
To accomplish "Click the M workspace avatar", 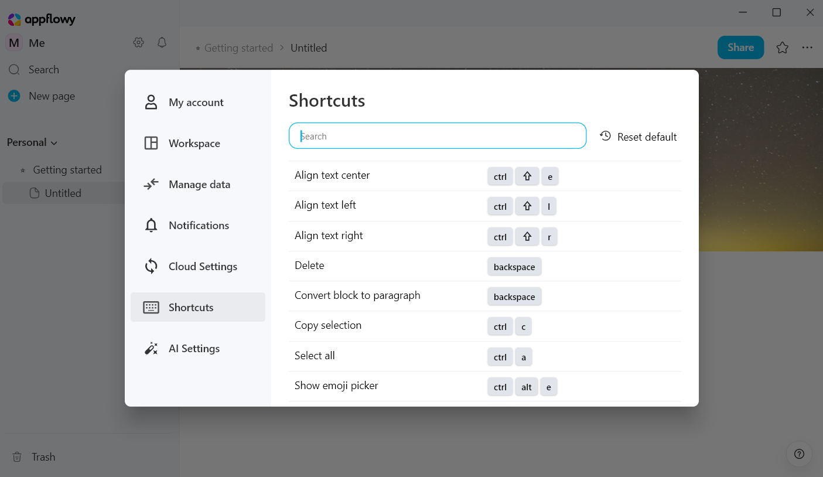I will pos(14,43).
